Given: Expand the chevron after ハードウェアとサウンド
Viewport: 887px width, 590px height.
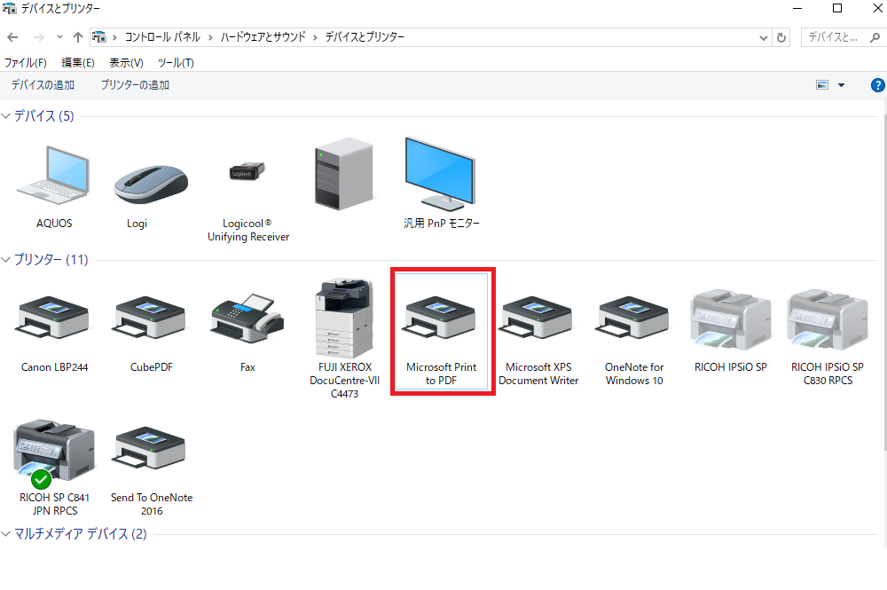Looking at the screenshot, I should point(315,37).
